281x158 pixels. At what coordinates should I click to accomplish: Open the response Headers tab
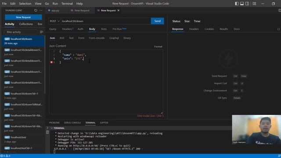tap(194, 29)
